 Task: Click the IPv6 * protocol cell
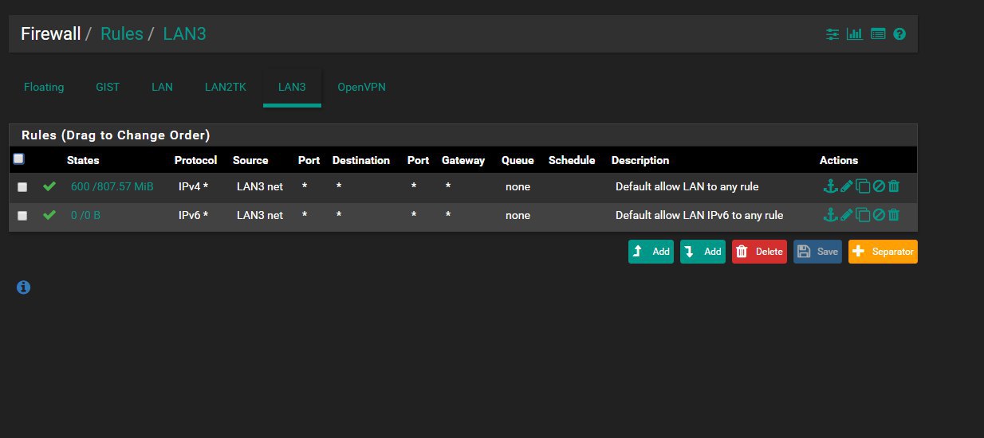click(x=193, y=215)
